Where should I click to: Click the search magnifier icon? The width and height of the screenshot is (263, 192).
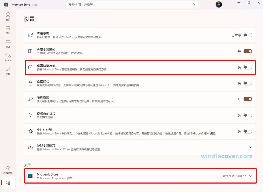(194, 5)
